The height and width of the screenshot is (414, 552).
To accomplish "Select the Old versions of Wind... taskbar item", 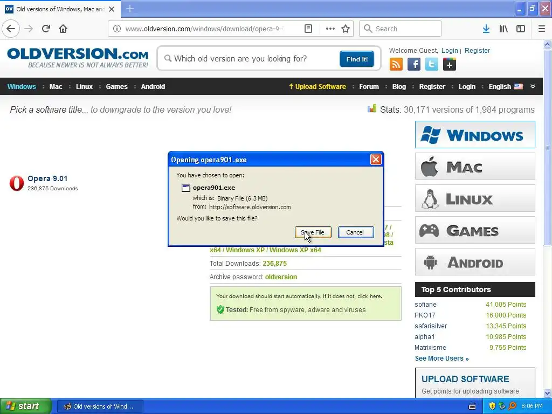I will coord(100,406).
